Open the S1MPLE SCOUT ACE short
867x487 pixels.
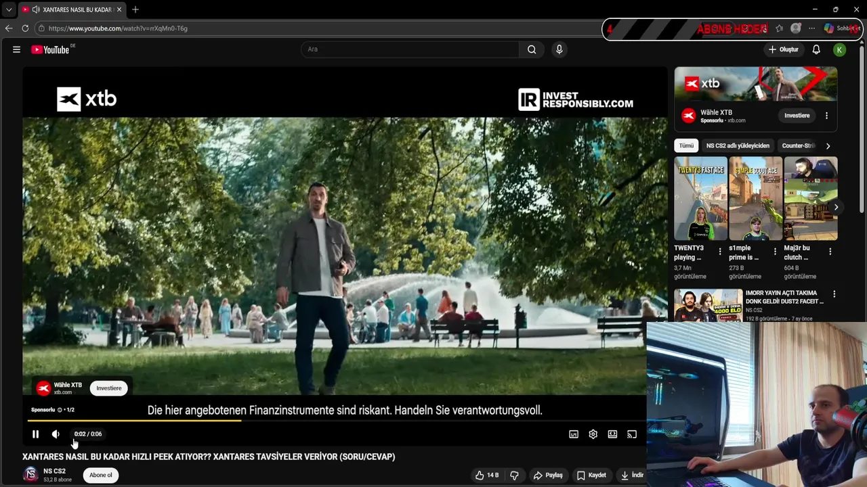click(x=755, y=199)
